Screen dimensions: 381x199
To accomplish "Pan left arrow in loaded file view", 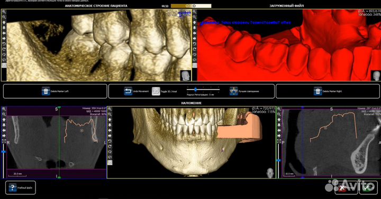I will coord(194,33).
